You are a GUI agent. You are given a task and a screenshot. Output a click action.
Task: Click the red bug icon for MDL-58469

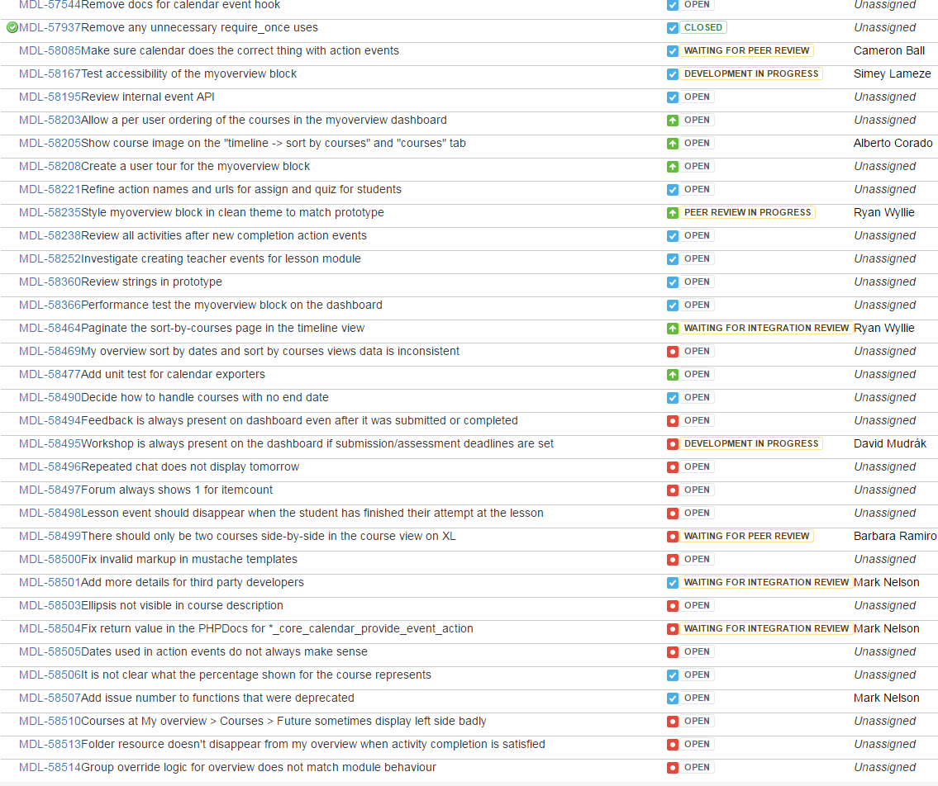[673, 352]
